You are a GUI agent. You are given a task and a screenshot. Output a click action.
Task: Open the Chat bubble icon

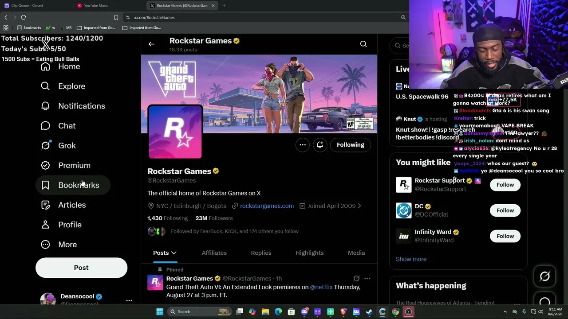(x=45, y=126)
